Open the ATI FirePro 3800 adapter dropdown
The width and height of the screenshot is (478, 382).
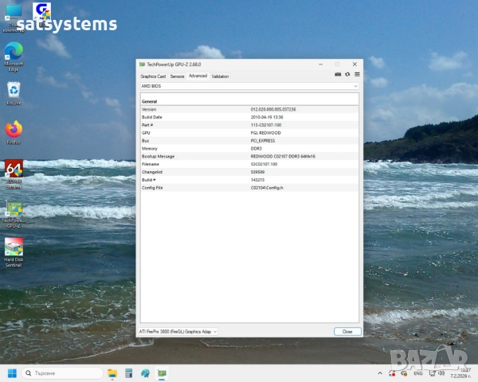tap(178, 331)
